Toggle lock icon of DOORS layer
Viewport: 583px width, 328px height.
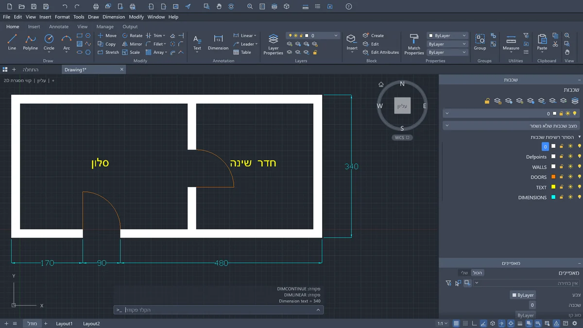[562, 177]
